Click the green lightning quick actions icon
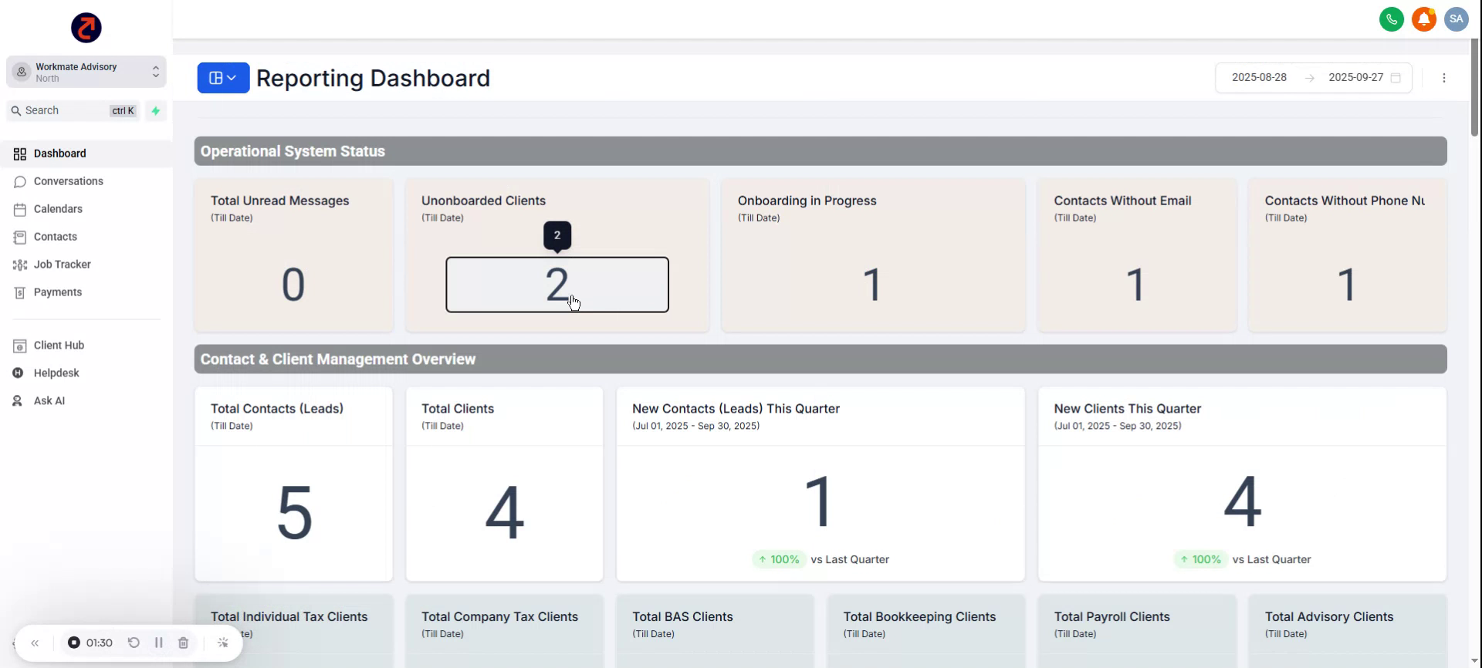This screenshot has width=1482, height=668. click(x=156, y=111)
